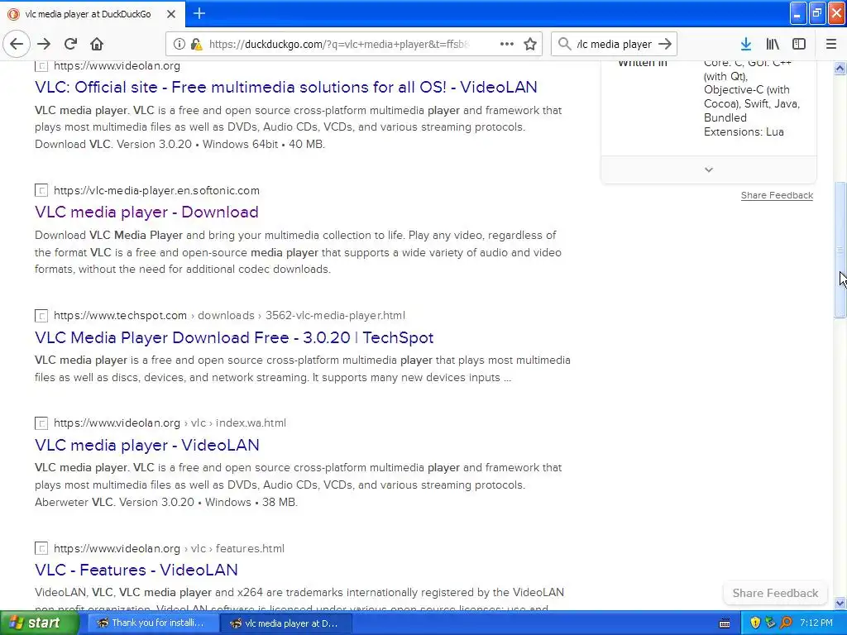Open the Firefox hamburger menu
The width and height of the screenshot is (847, 635).
tap(831, 44)
